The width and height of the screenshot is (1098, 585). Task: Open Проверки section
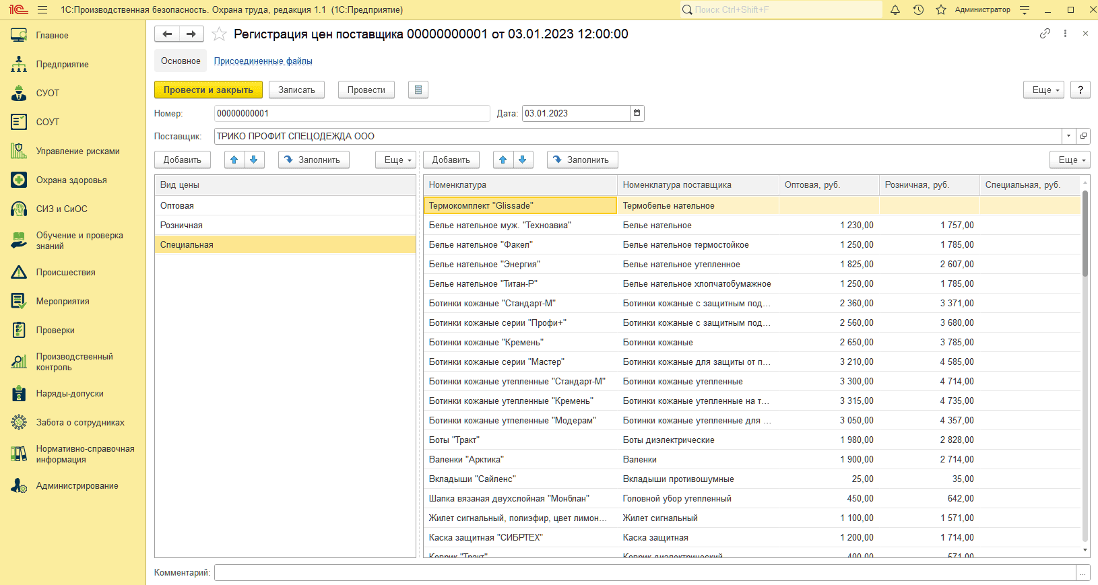tap(73, 330)
